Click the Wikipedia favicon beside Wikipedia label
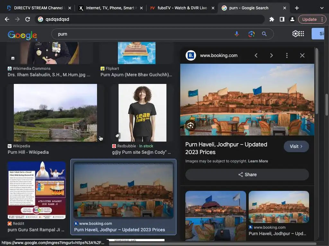This screenshot has width=329, height=246. [x=10, y=146]
